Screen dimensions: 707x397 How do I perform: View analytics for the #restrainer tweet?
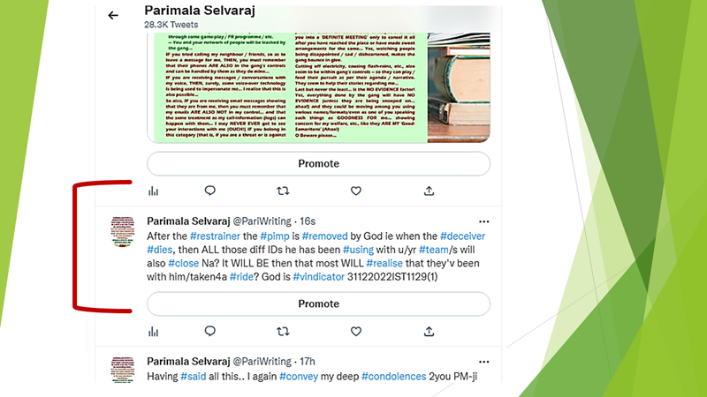[x=153, y=332]
